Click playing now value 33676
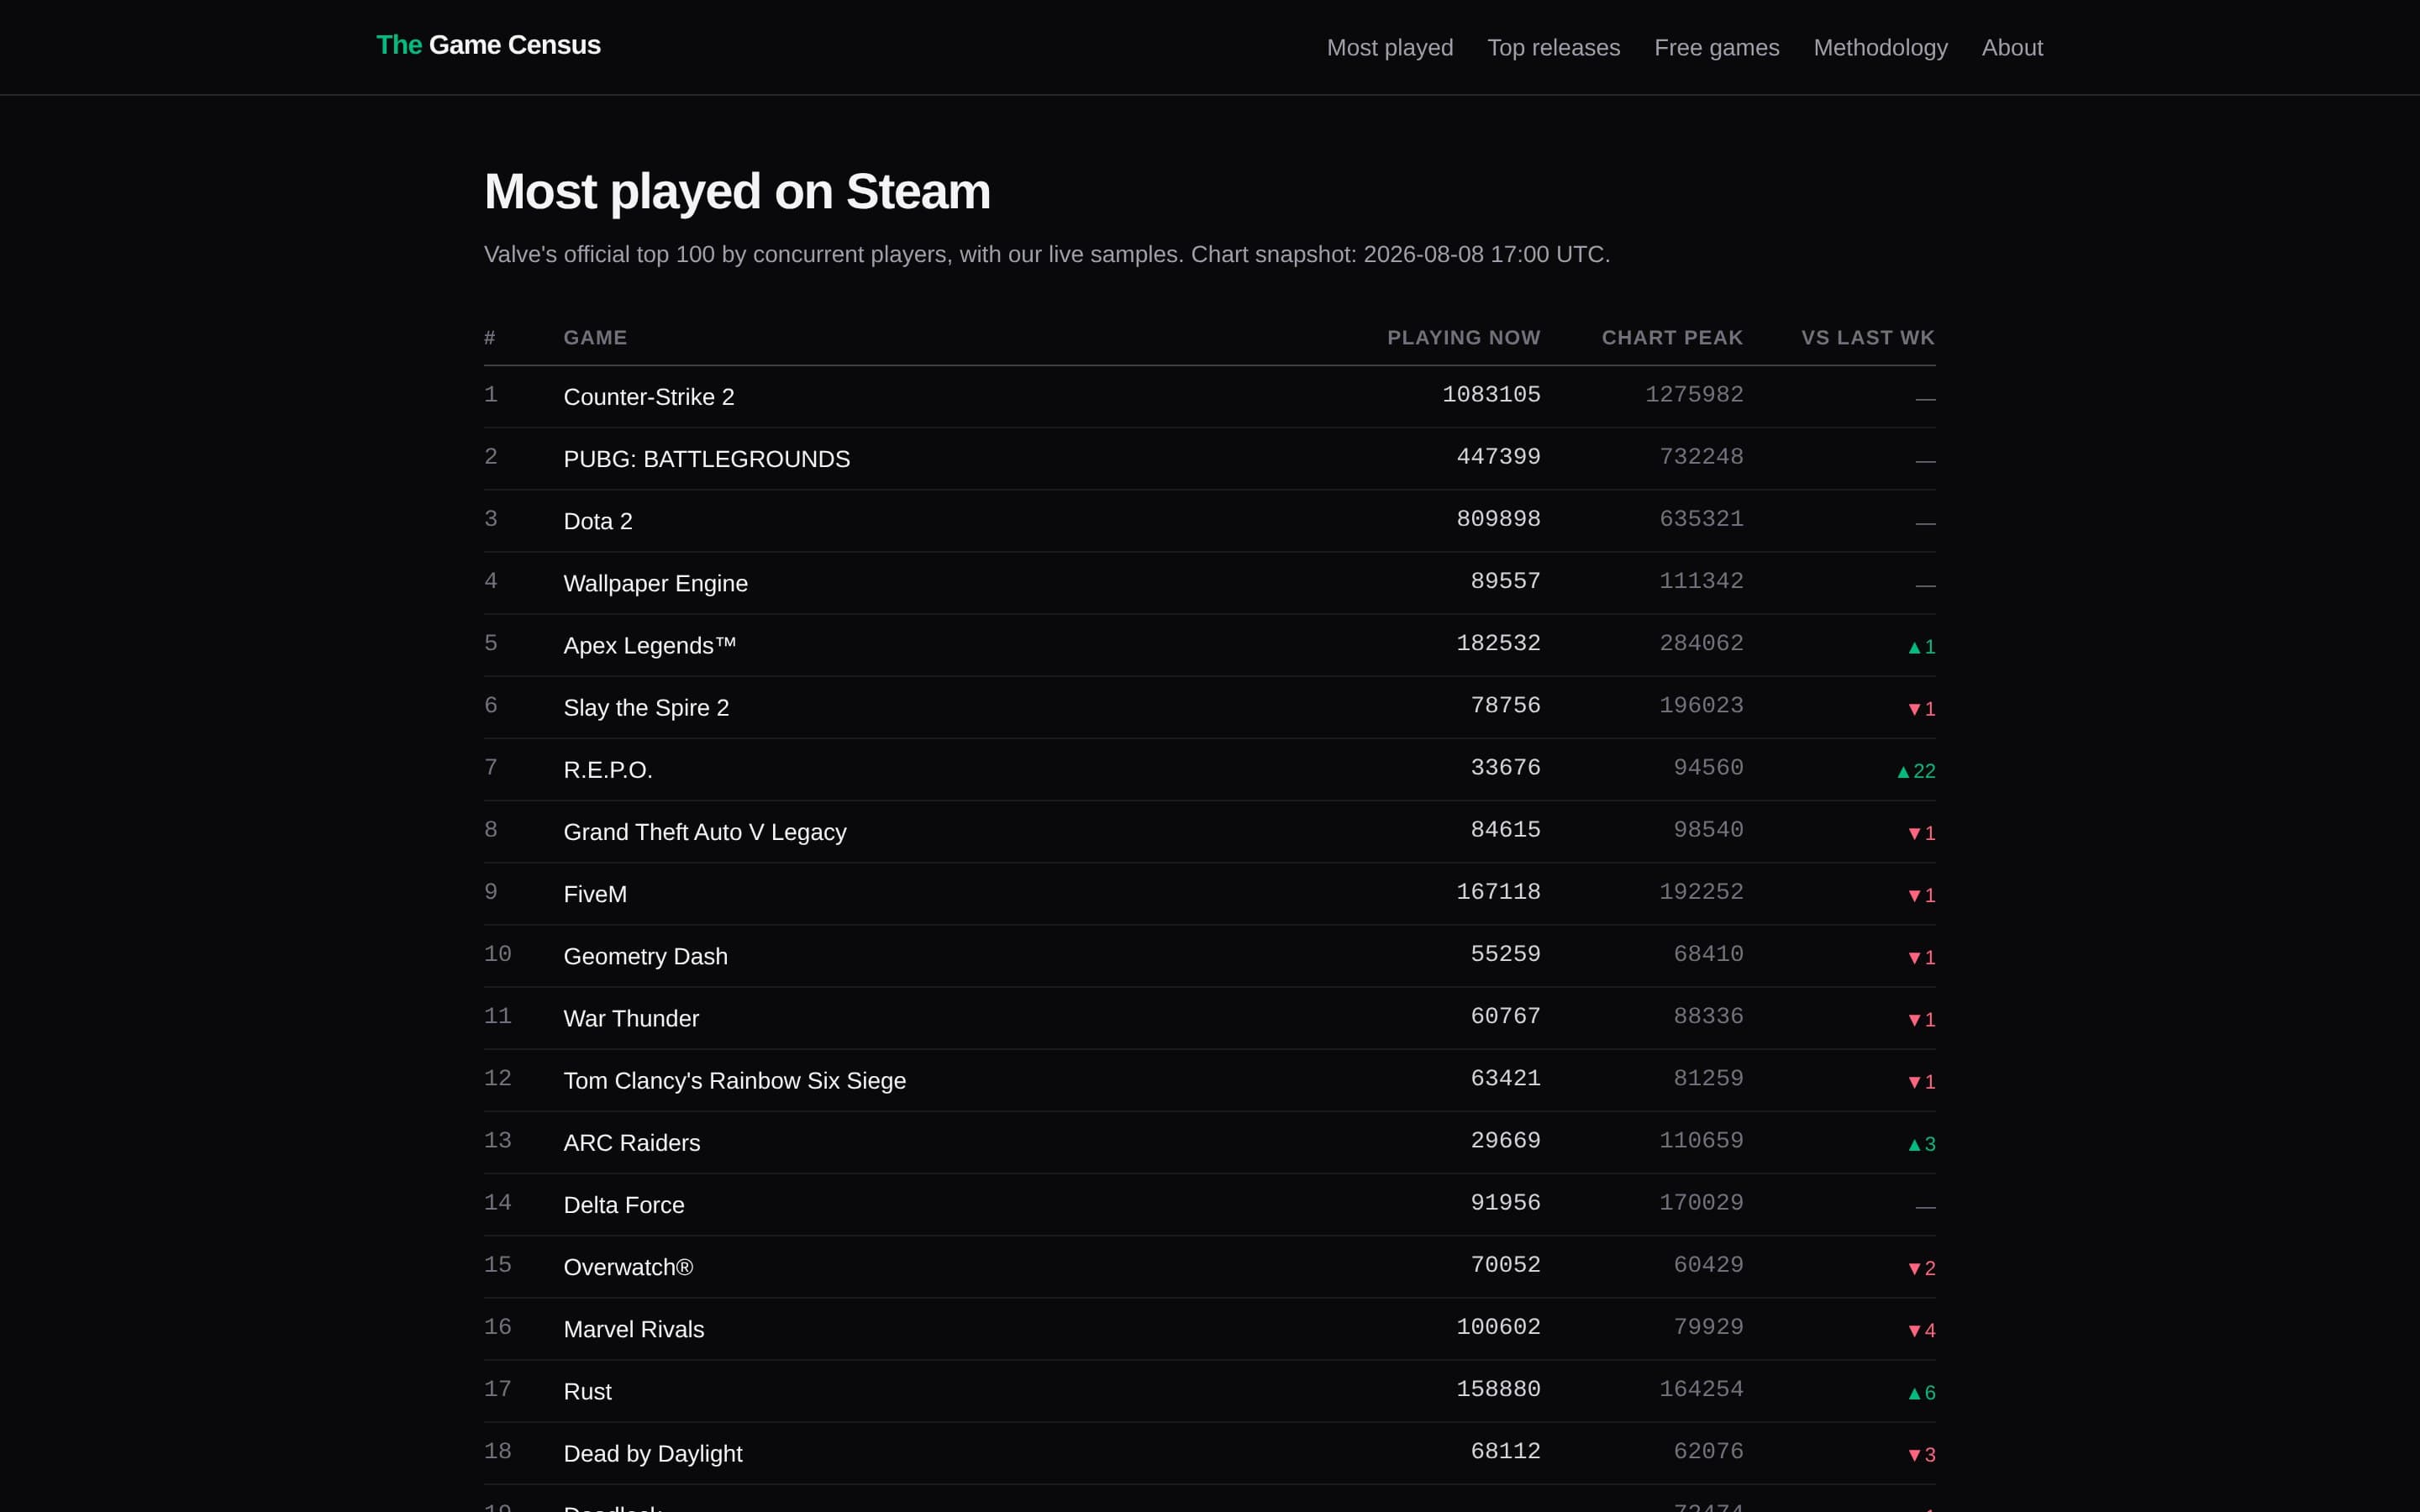The height and width of the screenshot is (1512, 2420). coord(1505,767)
